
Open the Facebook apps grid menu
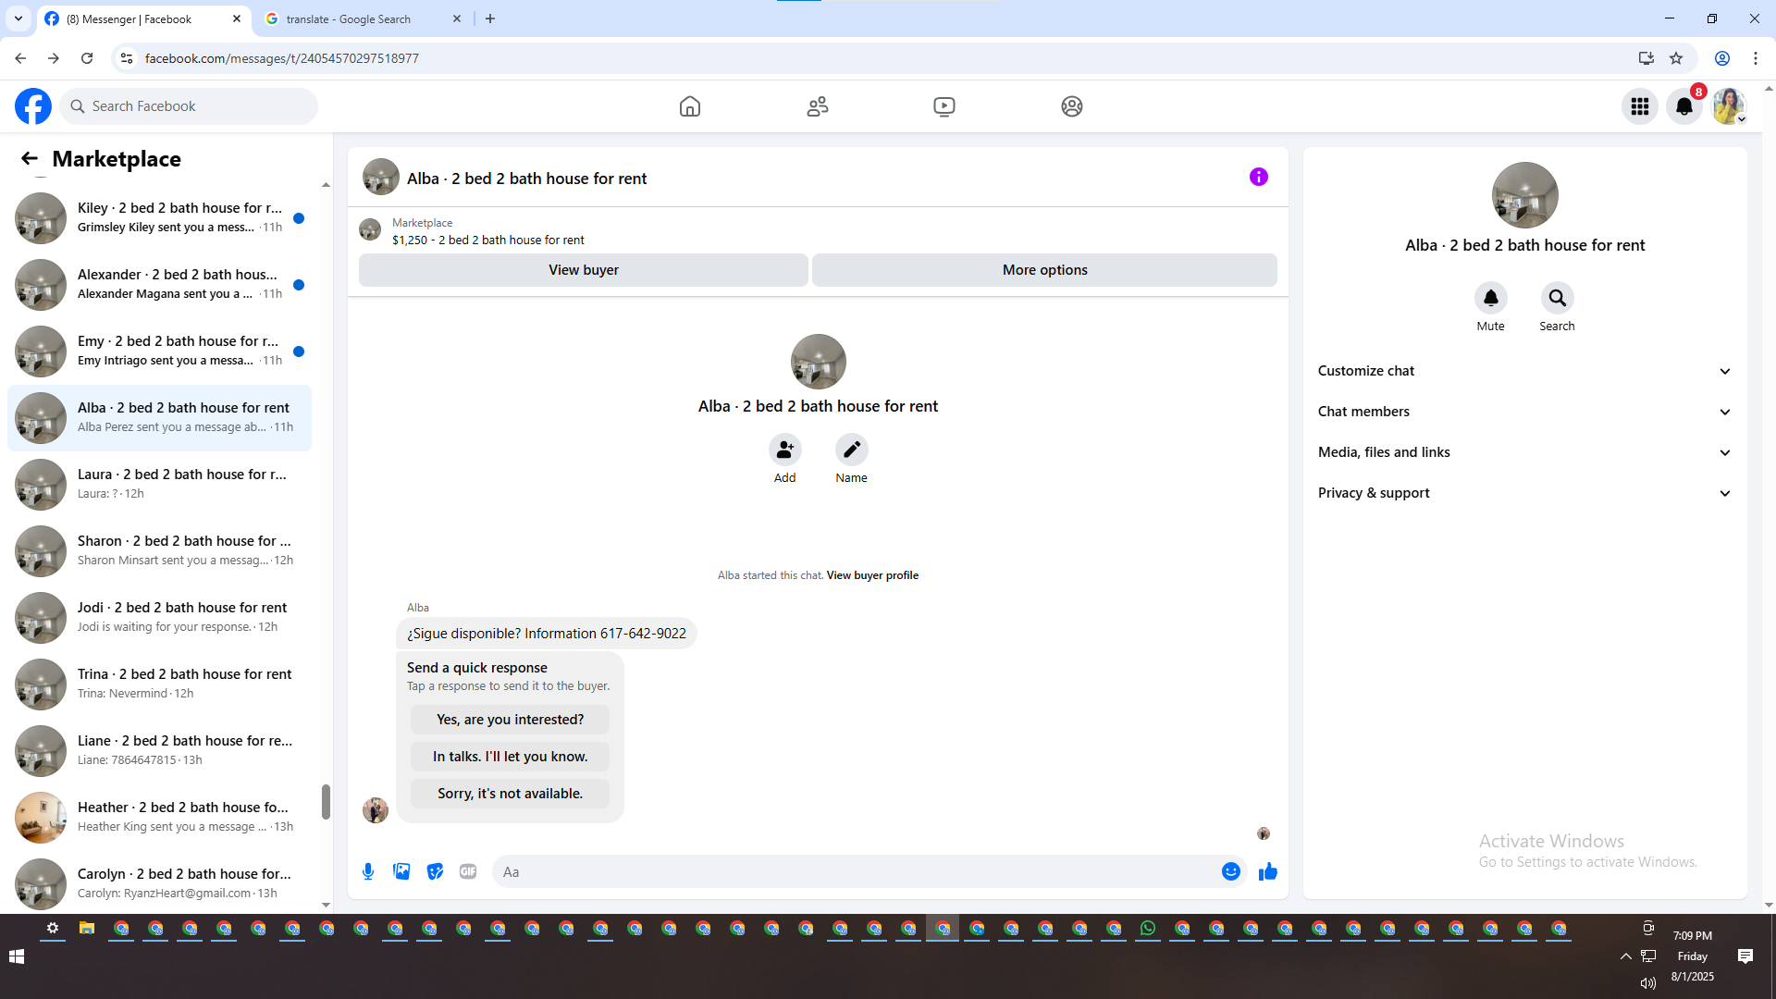[x=1639, y=106]
